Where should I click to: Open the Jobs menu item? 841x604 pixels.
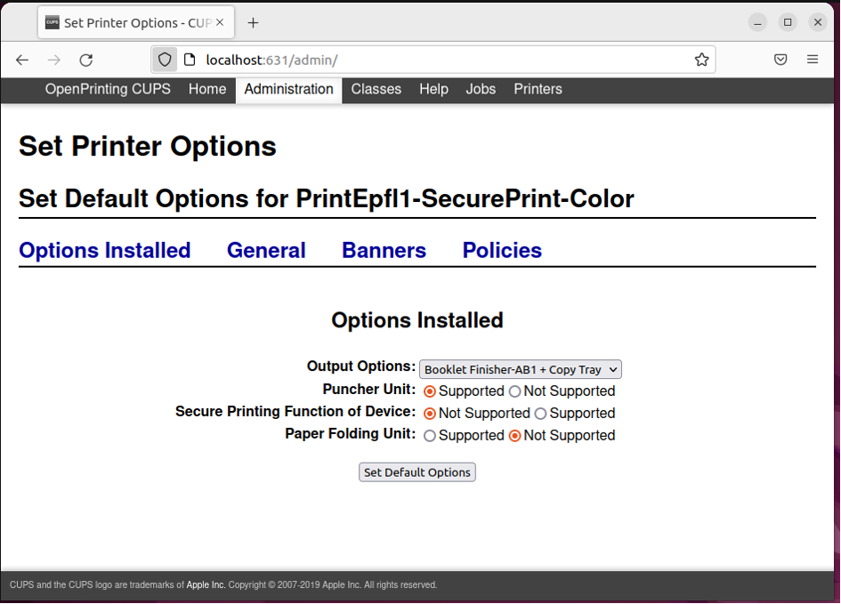coord(481,89)
